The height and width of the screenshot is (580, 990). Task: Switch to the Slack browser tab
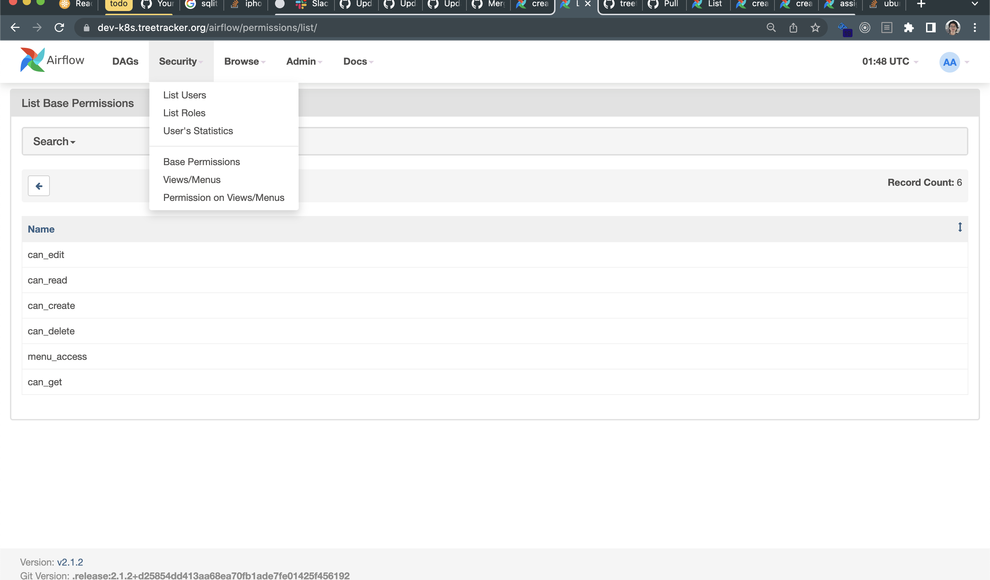coord(312,4)
